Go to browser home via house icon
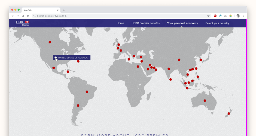Image resolution: width=256 pixels, height=136 pixels. tap(28, 16)
